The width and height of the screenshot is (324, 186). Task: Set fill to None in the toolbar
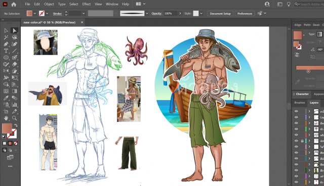tap(16, 143)
